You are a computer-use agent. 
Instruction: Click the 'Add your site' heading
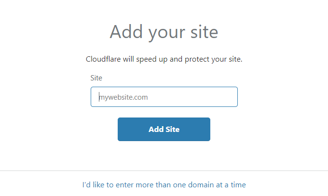tap(164, 32)
